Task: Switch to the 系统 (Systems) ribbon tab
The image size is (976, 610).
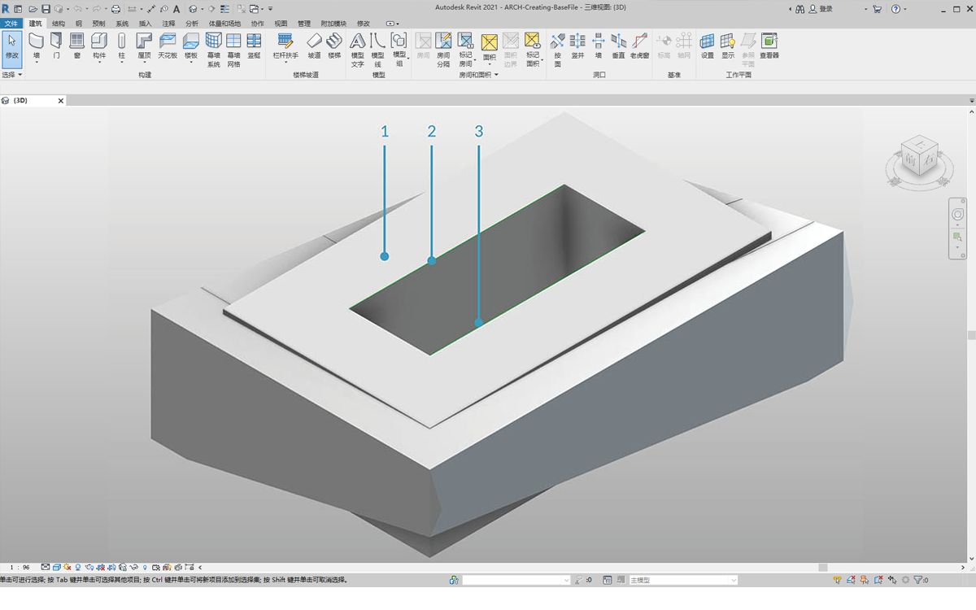Action: (122, 24)
